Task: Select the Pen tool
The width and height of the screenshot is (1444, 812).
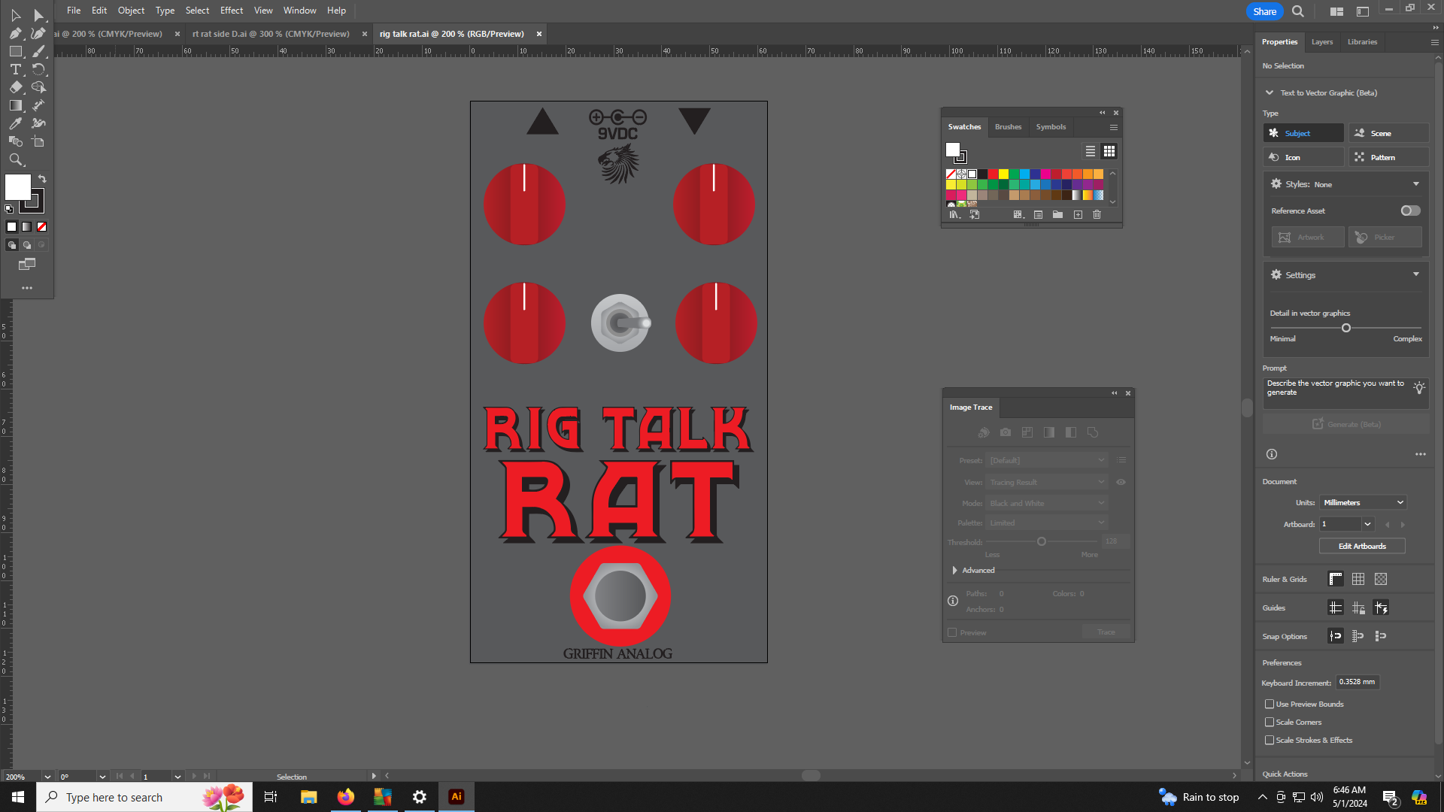Action: pos(15,33)
